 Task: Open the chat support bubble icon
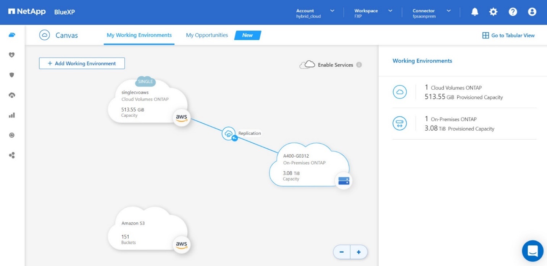[532, 251]
